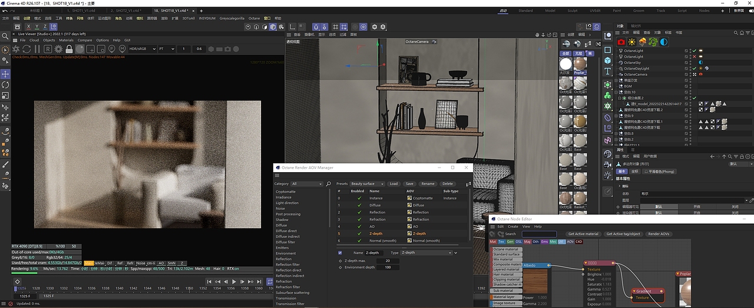Image resolution: width=754 pixels, height=308 pixels.
Task: Click the search magnifier in AOV Manager
Action: 329,184
